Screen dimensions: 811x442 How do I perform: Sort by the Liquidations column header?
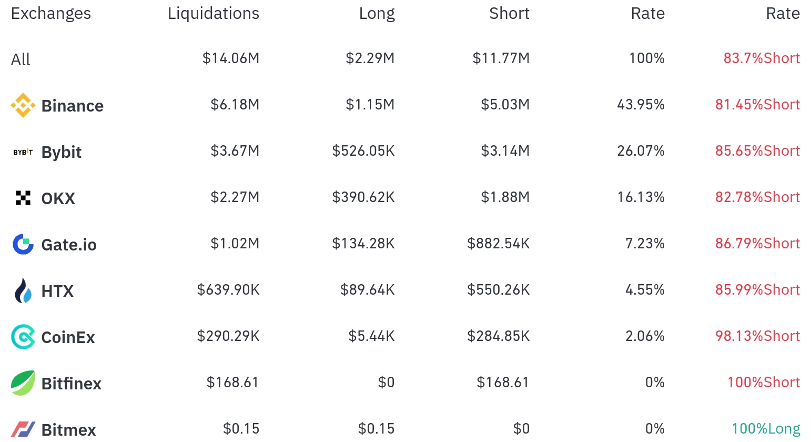pos(214,13)
